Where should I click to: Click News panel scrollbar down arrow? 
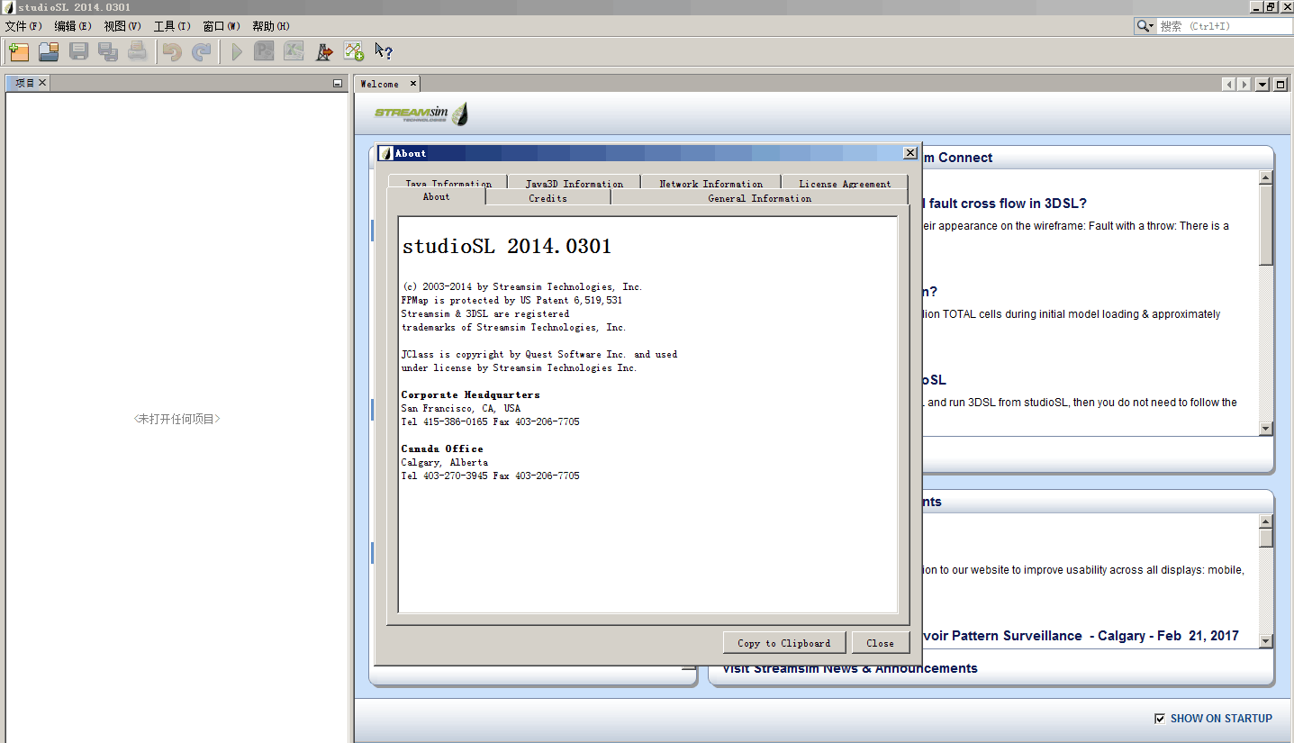pos(1266,640)
